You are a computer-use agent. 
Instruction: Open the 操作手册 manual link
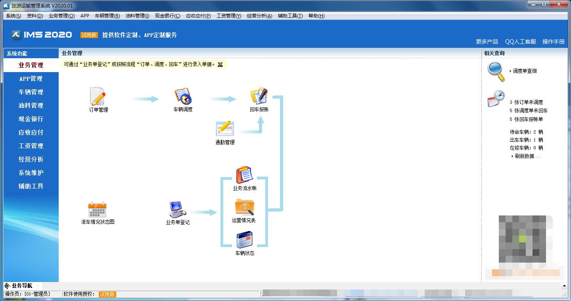pos(554,42)
